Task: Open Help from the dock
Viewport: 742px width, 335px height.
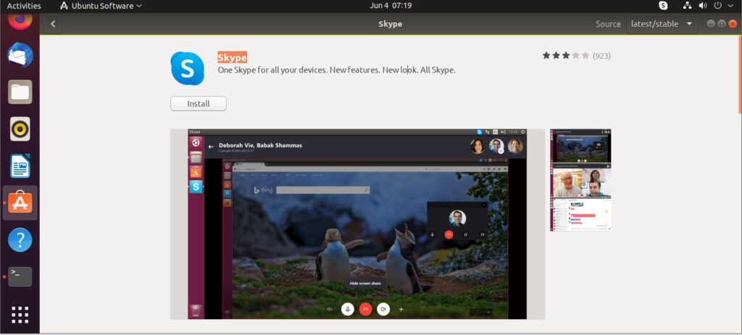Action: click(x=20, y=240)
